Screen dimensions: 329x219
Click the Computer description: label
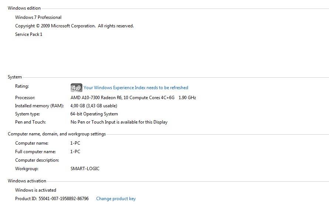[x=37, y=160]
